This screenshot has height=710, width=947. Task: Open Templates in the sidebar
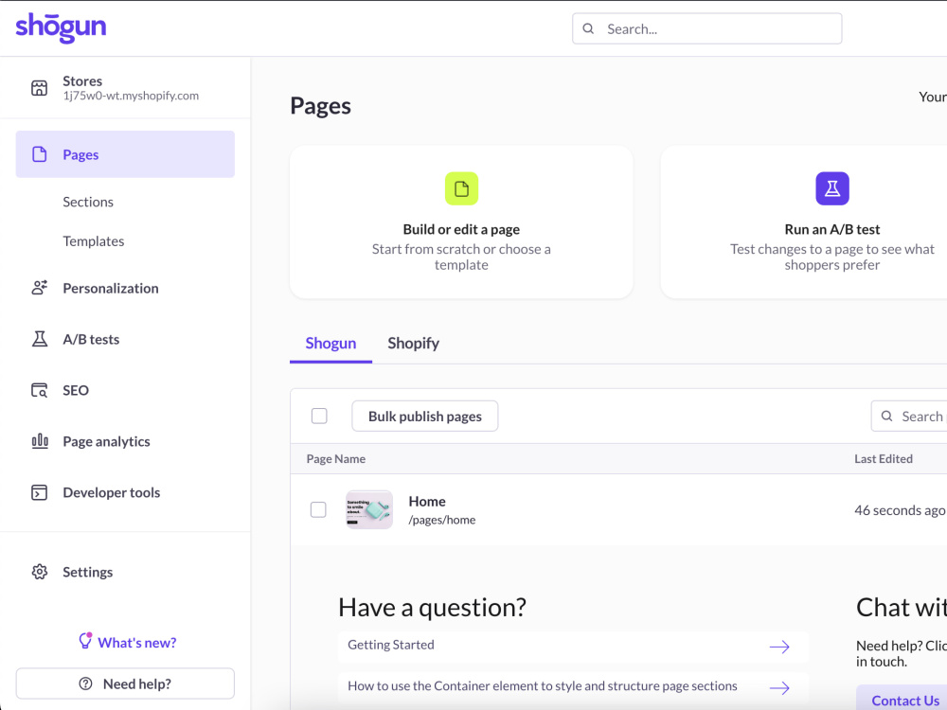pyautogui.click(x=94, y=241)
